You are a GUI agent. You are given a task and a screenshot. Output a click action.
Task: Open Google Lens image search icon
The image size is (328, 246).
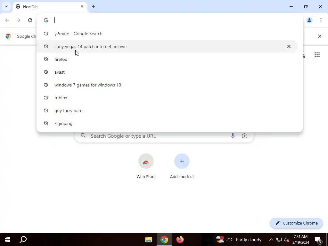(244, 136)
